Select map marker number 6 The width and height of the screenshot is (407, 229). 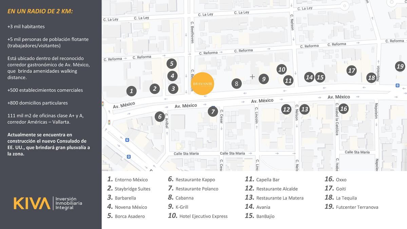pos(160,117)
